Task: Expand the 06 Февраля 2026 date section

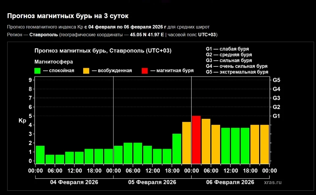Action: click(x=231, y=182)
